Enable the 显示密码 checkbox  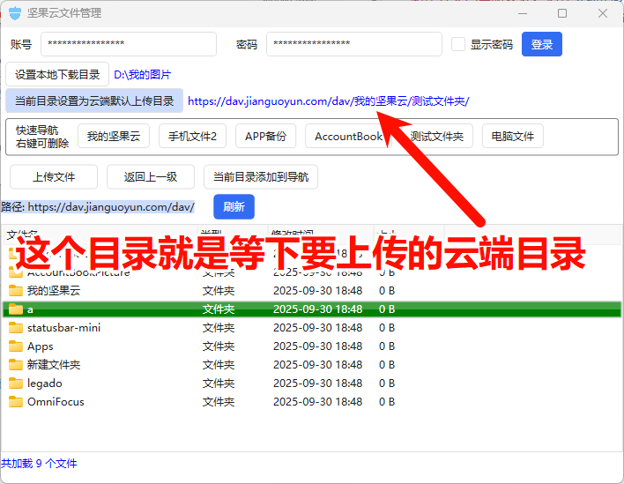click(458, 44)
